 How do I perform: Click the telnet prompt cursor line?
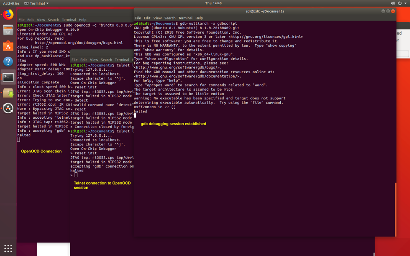(74, 175)
